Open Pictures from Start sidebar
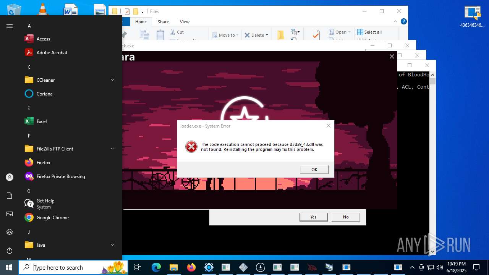Screen dimensions: 489x275 pos(10,214)
